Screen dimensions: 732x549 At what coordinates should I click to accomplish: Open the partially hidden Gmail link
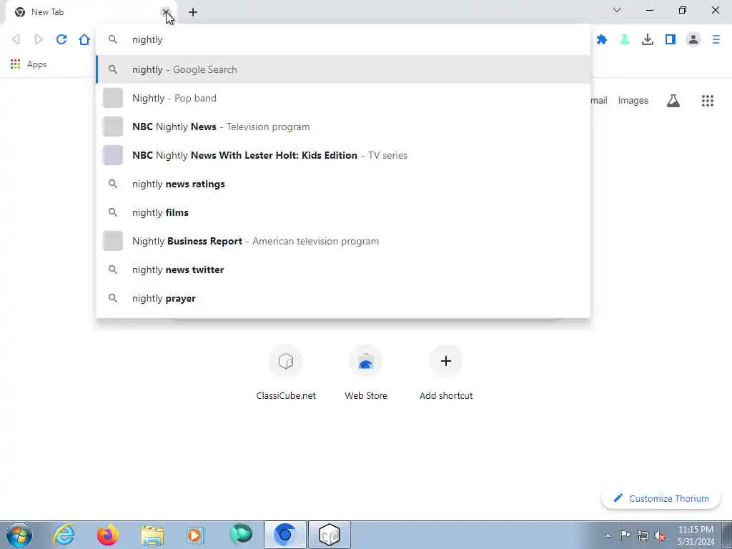pos(600,100)
